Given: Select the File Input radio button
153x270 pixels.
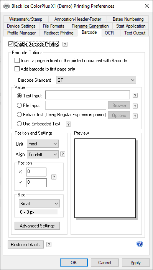Looking at the screenshot, I should click(19, 105).
